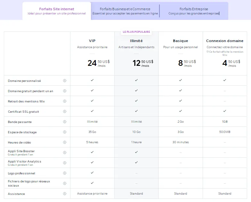This screenshot has height=202, width=251.
Task: Click info icon for Fichiers de logo row
Action: click(x=65, y=183)
